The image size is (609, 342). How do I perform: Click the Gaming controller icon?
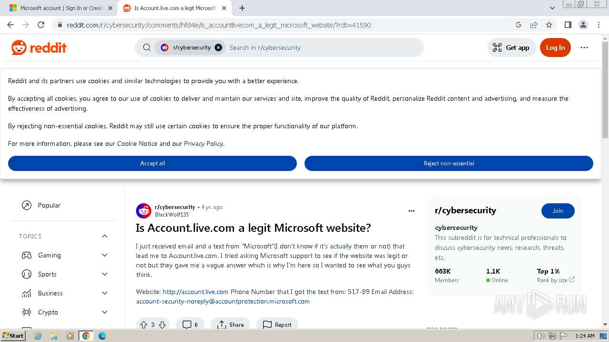click(x=27, y=255)
